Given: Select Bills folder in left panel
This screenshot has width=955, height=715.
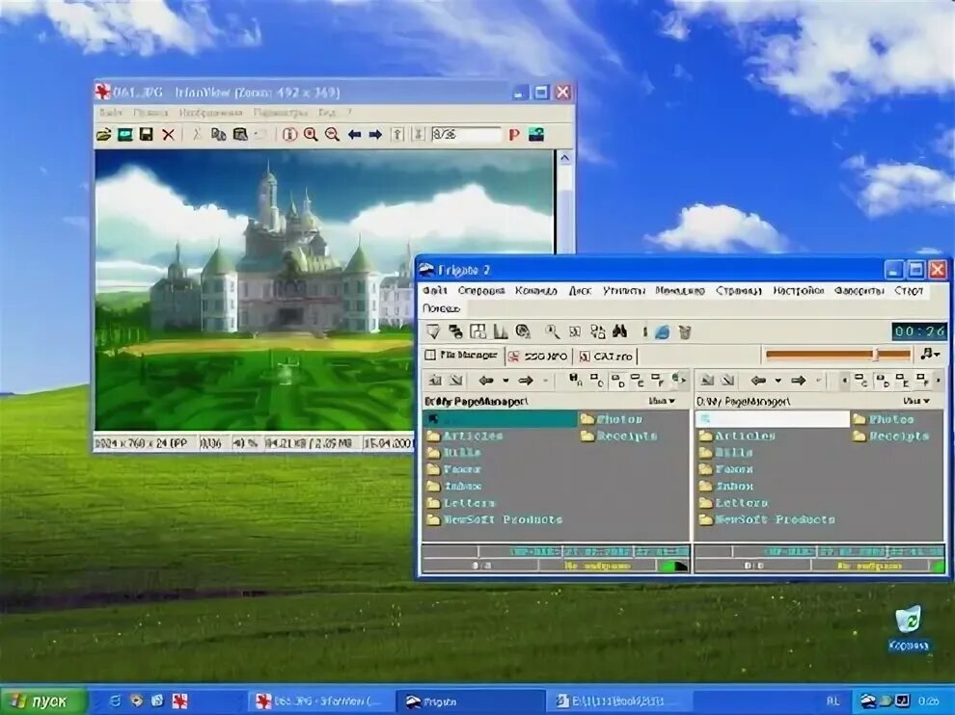Looking at the screenshot, I should pyautogui.click(x=453, y=453).
